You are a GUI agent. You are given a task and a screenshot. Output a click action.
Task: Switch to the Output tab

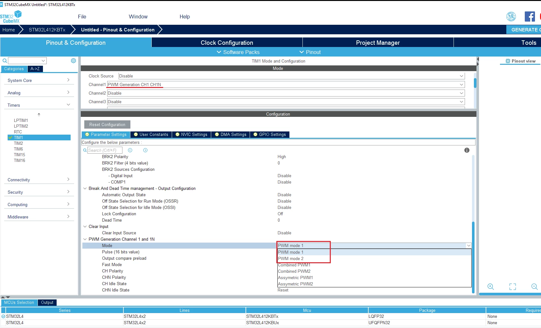point(47,303)
